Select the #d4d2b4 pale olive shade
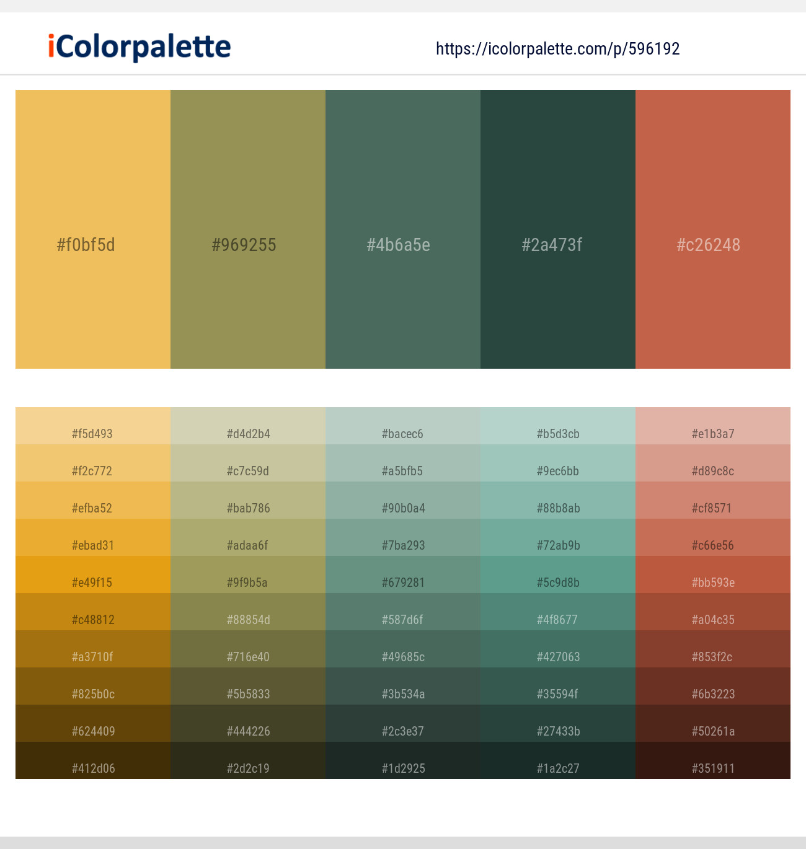Viewport: 806px width, 849px height. [x=248, y=426]
